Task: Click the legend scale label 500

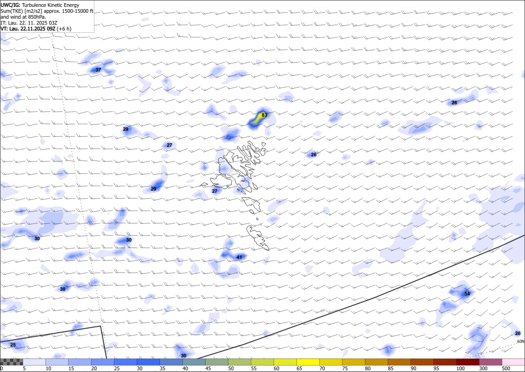Action: pyautogui.click(x=506, y=368)
